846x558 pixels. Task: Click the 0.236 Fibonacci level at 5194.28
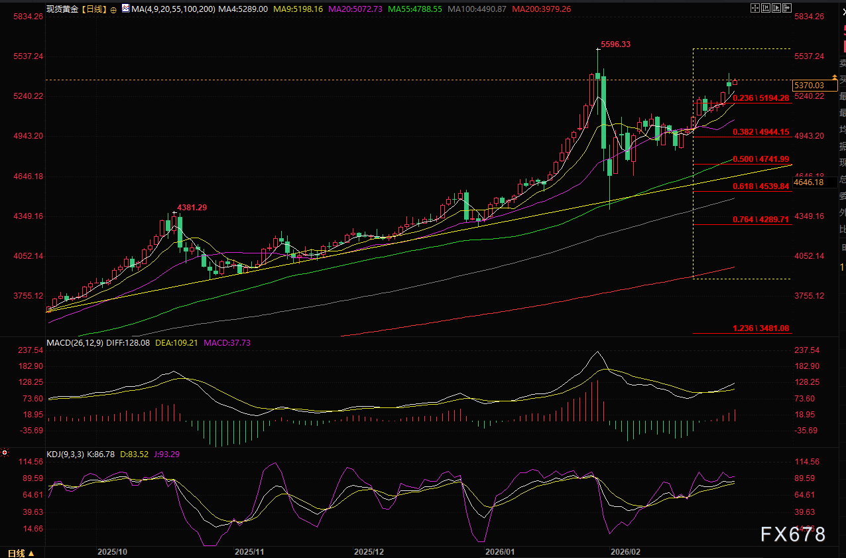[x=760, y=98]
